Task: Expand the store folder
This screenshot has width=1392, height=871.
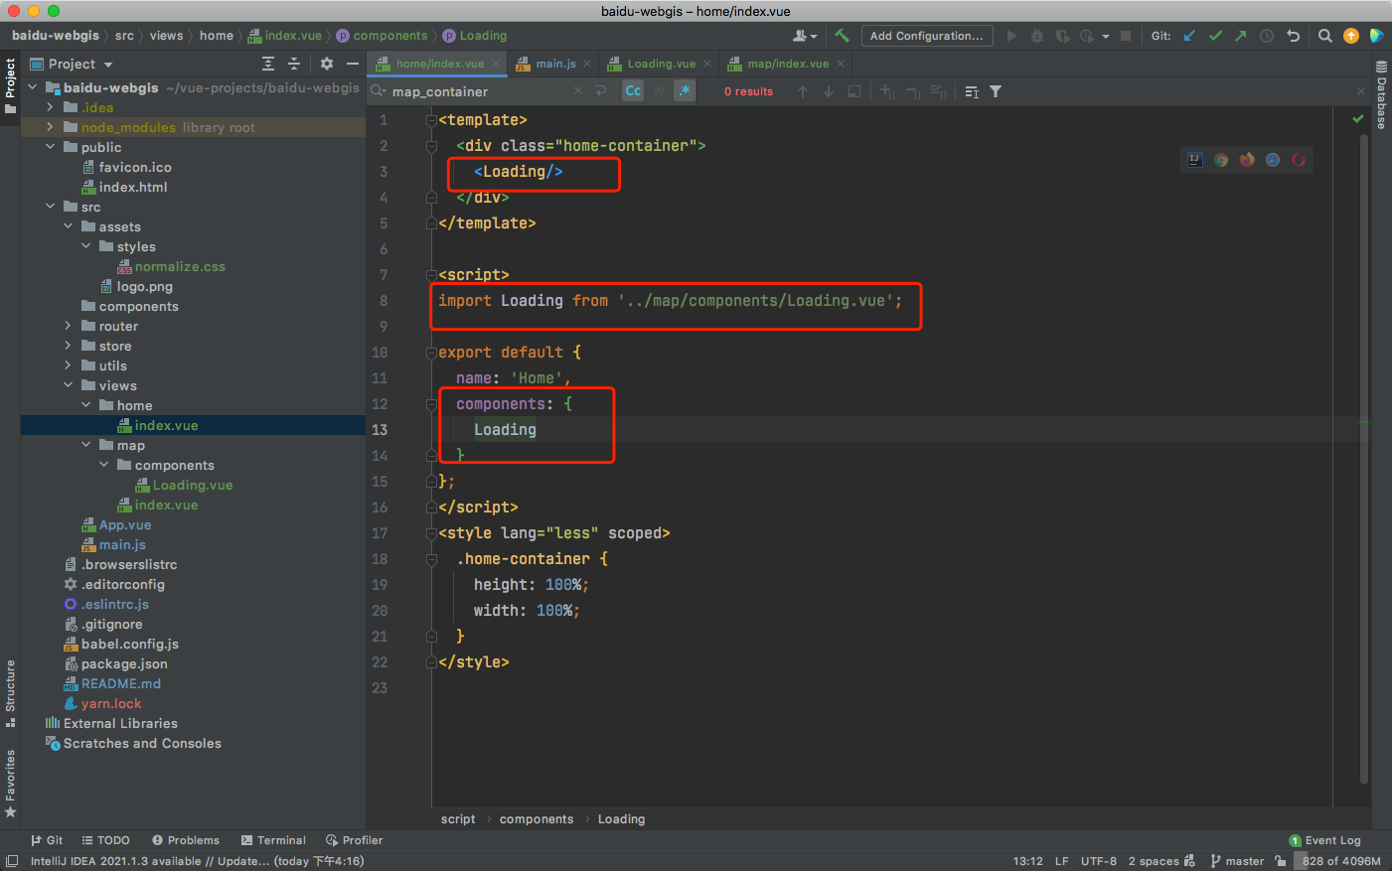Action: [68, 346]
